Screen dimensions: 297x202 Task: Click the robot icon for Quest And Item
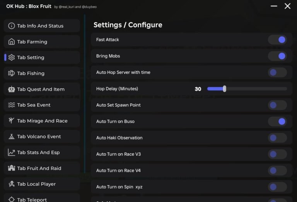(x=11, y=89)
